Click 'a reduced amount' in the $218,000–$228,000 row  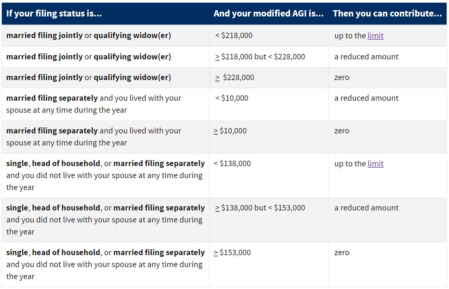(x=366, y=57)
